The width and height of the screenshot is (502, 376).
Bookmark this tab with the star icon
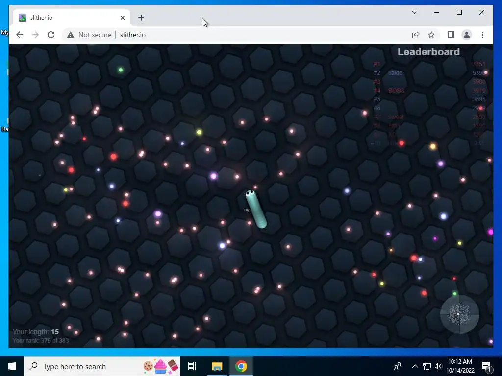tap(431, 35)
